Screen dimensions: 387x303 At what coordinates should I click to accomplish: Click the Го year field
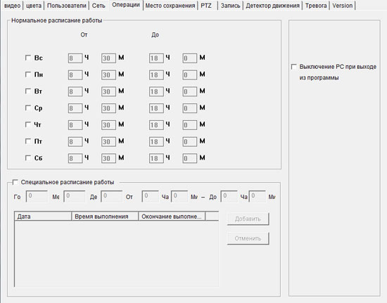click(x=37, y=197)
